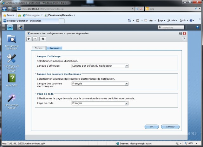Open Aide DSM help icon

coord(12,78)
